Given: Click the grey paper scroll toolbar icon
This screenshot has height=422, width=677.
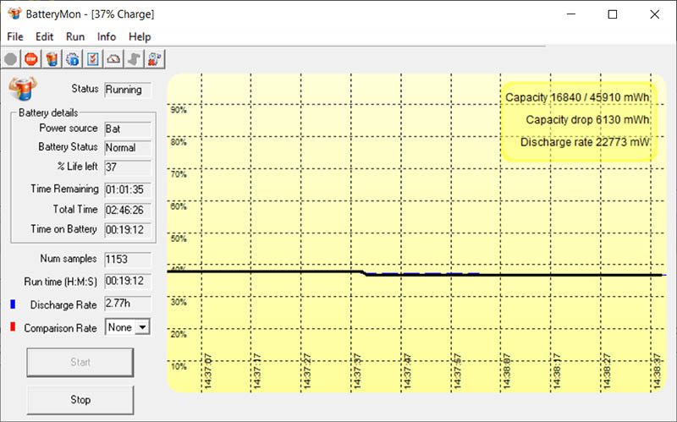Looking at the screenshot, I should click(135, 59).
